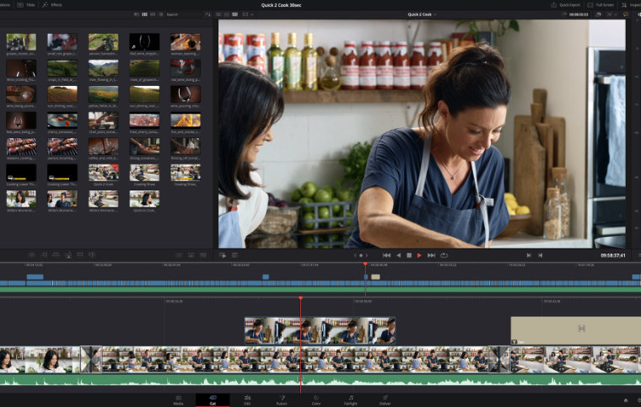Switch to the Fairlight page
641x407 pixels.
click(x=351, y=399)
